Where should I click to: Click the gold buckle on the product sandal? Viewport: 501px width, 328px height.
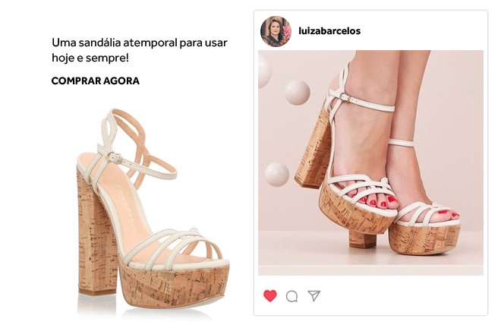115,158
